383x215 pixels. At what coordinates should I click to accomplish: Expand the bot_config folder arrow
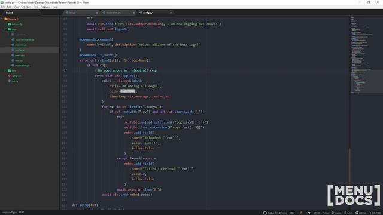click(x=5, y=24)
